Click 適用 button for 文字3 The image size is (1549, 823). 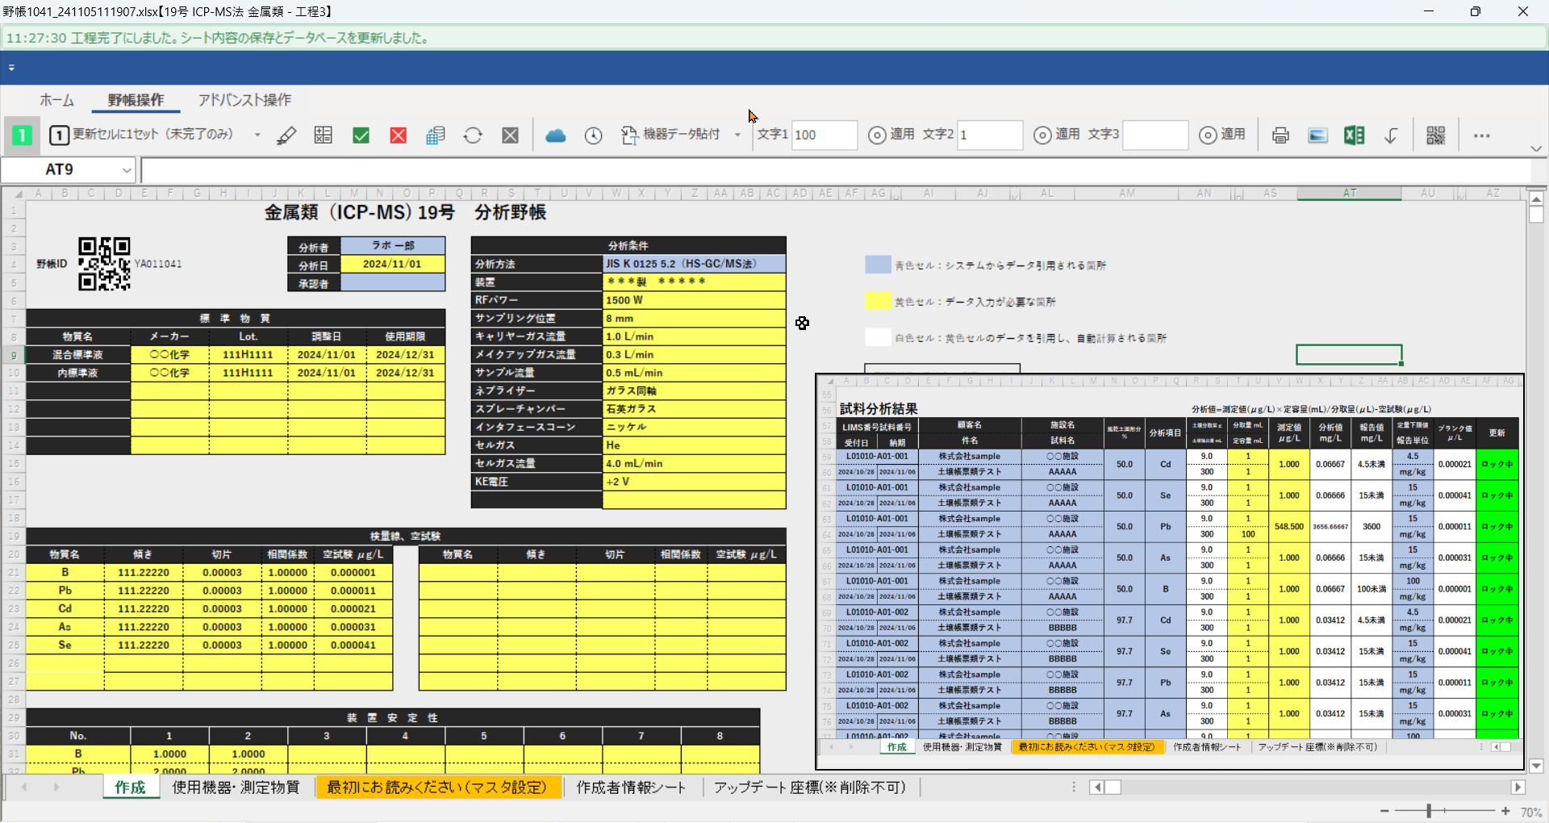(x=1221, y=135)
